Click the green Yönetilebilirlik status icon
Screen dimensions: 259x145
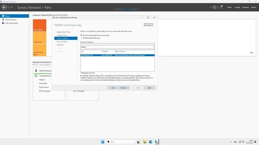(36, 76)
